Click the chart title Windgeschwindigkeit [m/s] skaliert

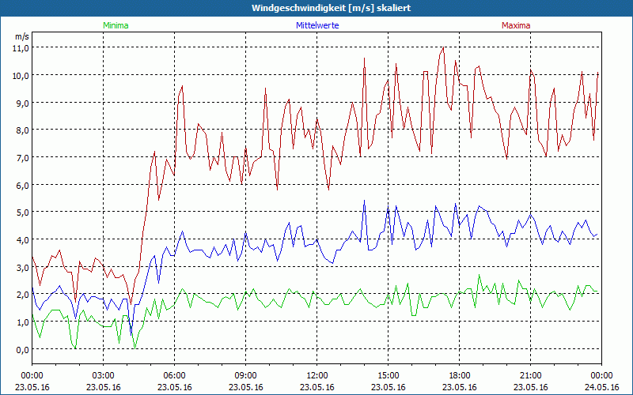[332, 8]
